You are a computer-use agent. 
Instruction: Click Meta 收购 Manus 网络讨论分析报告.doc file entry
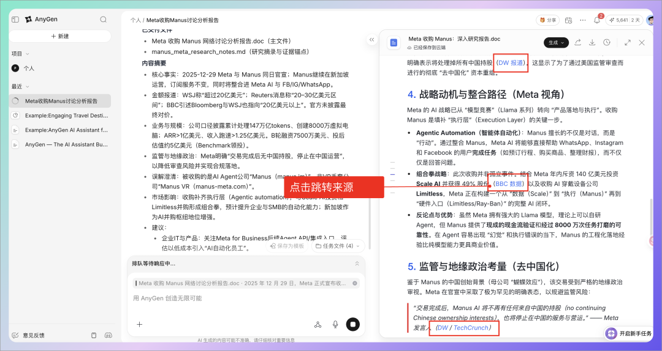tap(221, 41)
